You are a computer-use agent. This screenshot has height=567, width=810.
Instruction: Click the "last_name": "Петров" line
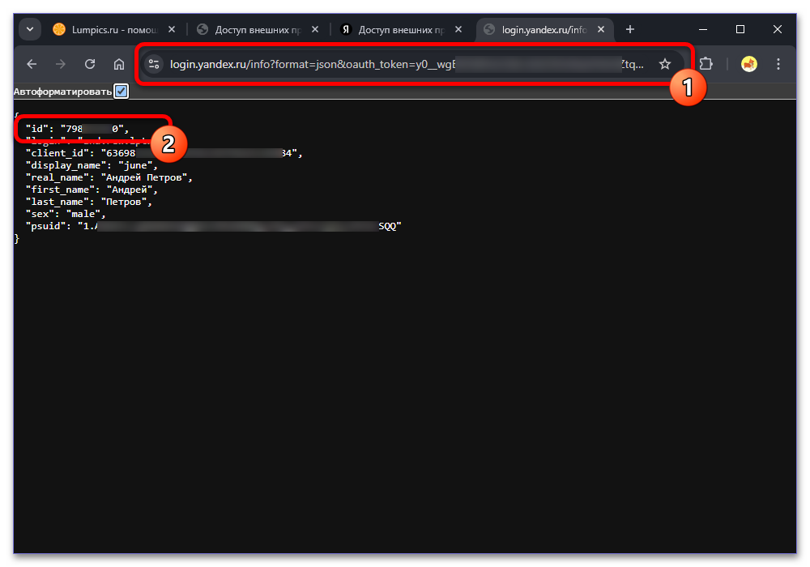89,202
